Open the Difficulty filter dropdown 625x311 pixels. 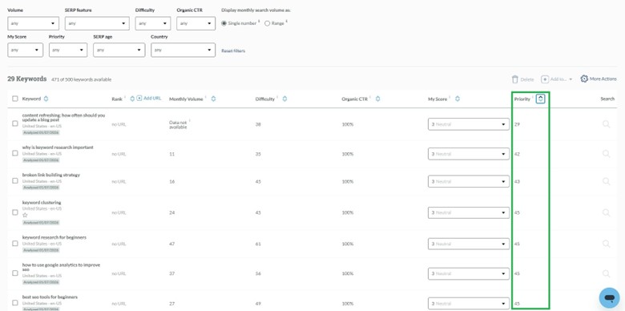(153, 23)
